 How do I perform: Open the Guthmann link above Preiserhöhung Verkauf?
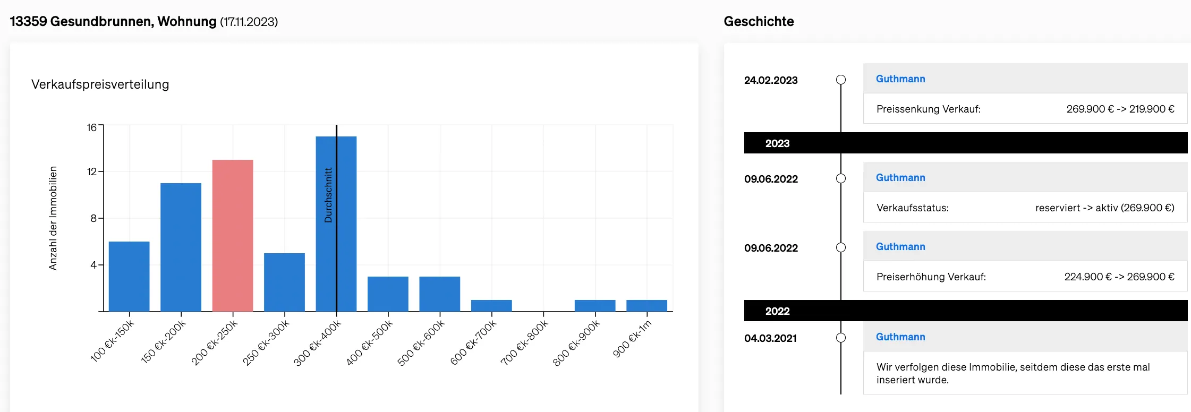tap(900, 247)
